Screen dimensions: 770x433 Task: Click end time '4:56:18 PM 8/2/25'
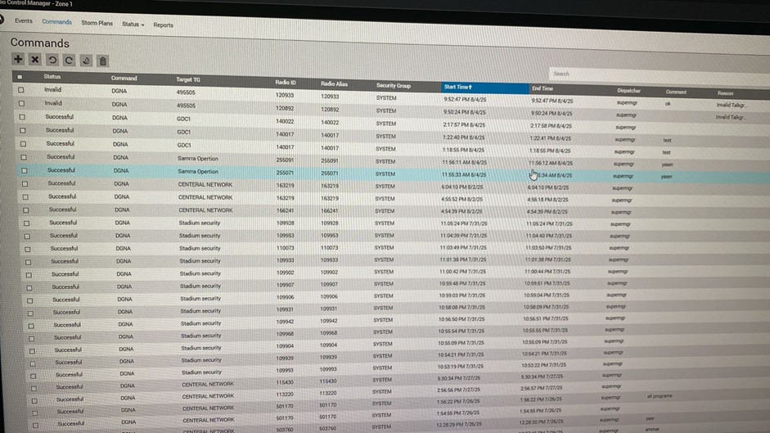coord(547,200)
